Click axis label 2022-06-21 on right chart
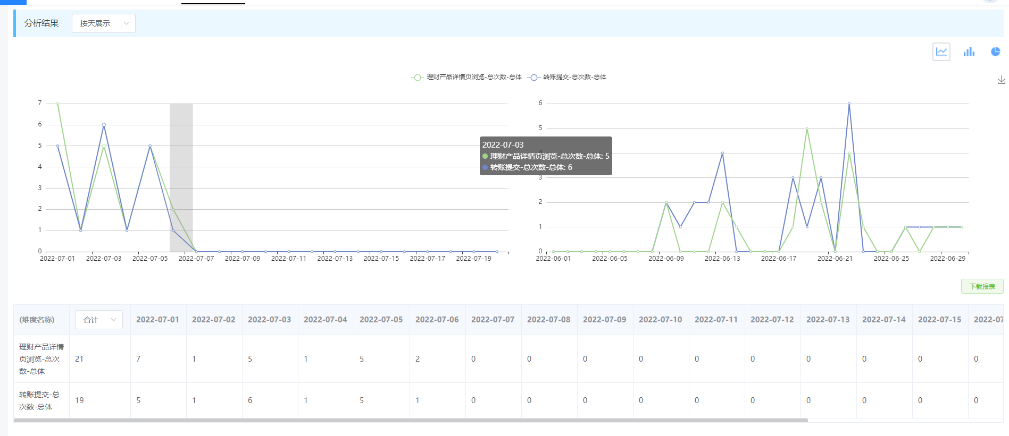 (x=835, y=259)
